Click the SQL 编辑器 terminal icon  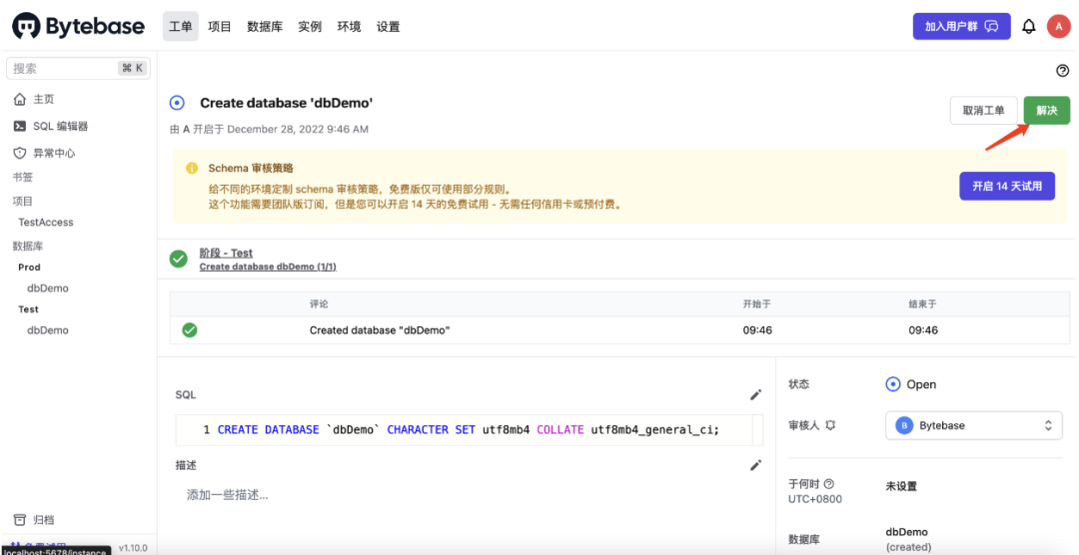click(x=20, y=126)
